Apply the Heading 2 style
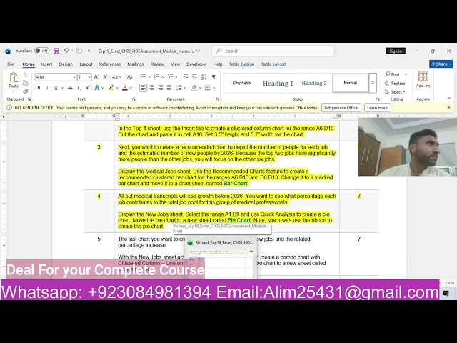Screen dimensions: 457x343 click(x=314, y=84)
